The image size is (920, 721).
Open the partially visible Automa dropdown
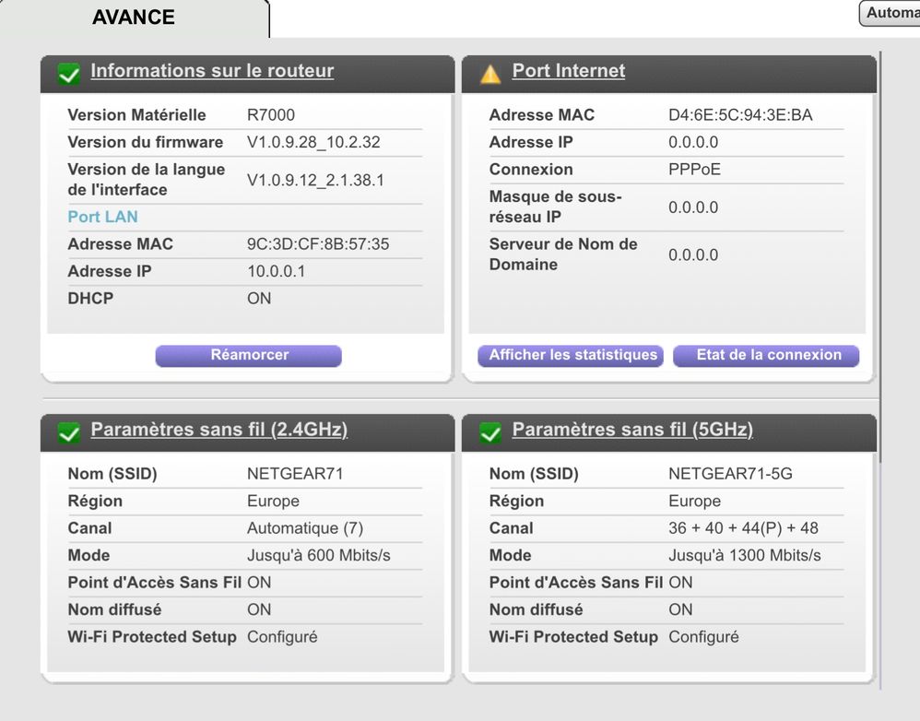tap(890, 13)
